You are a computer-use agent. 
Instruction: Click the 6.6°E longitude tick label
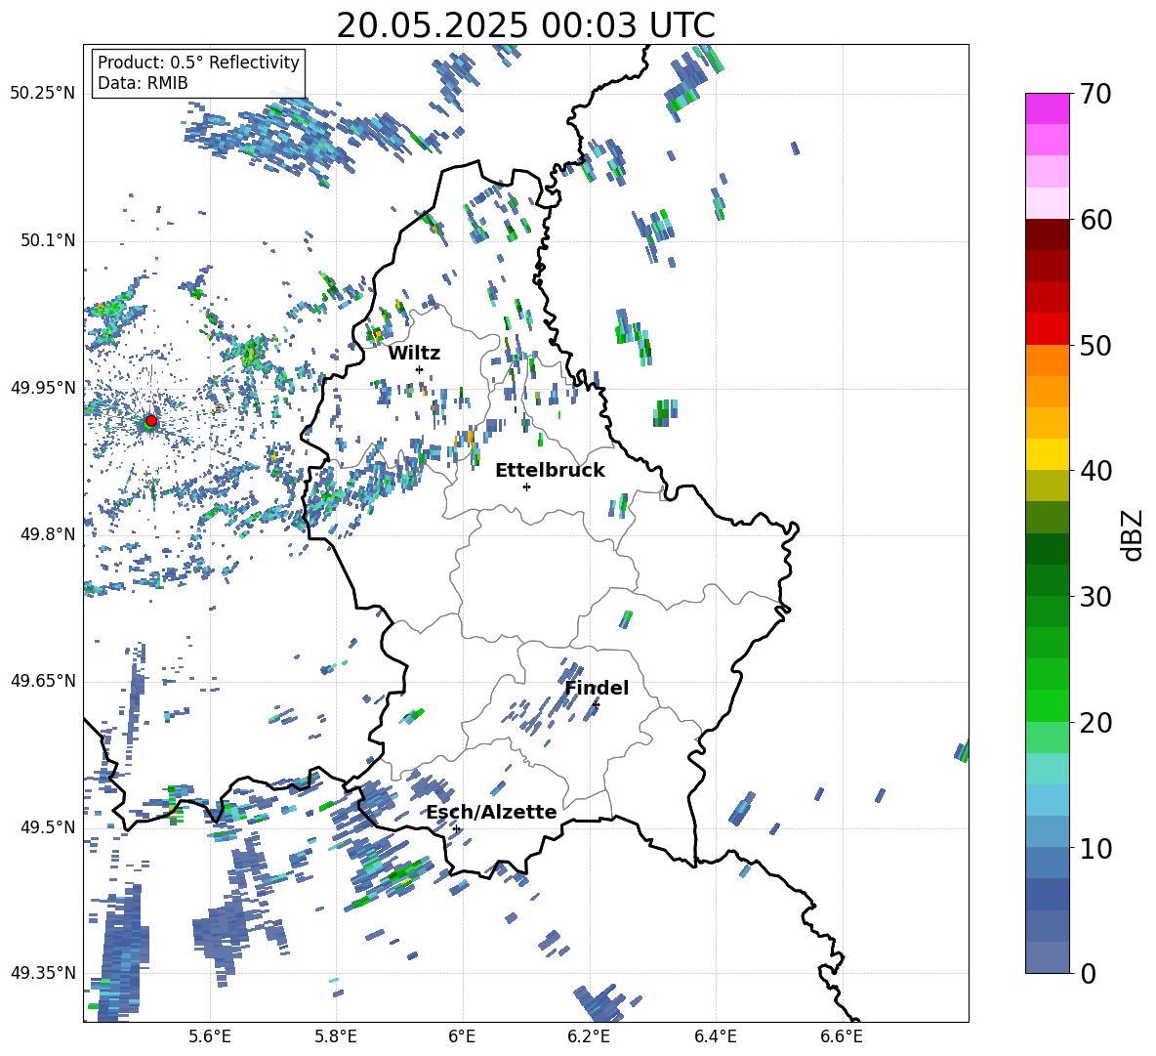[x=842, y=1036]
